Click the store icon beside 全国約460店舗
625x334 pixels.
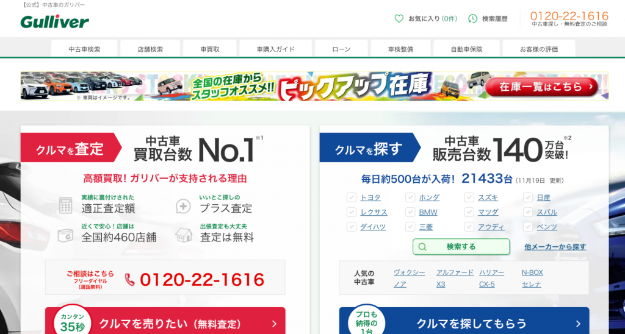coord(65,235)
